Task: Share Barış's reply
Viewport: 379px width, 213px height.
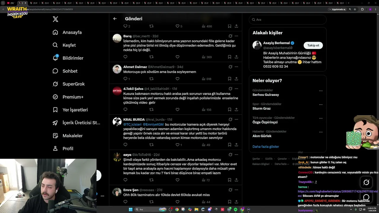Action: point(236,57)
